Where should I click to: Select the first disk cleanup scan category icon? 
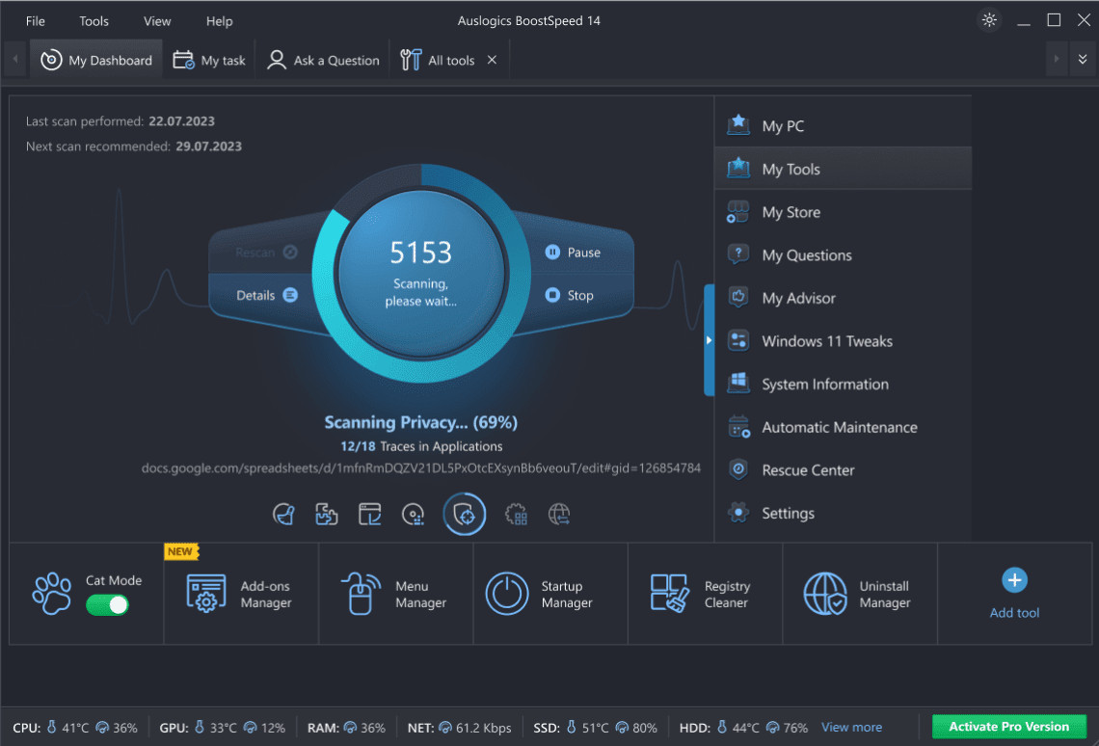point(283,514)
